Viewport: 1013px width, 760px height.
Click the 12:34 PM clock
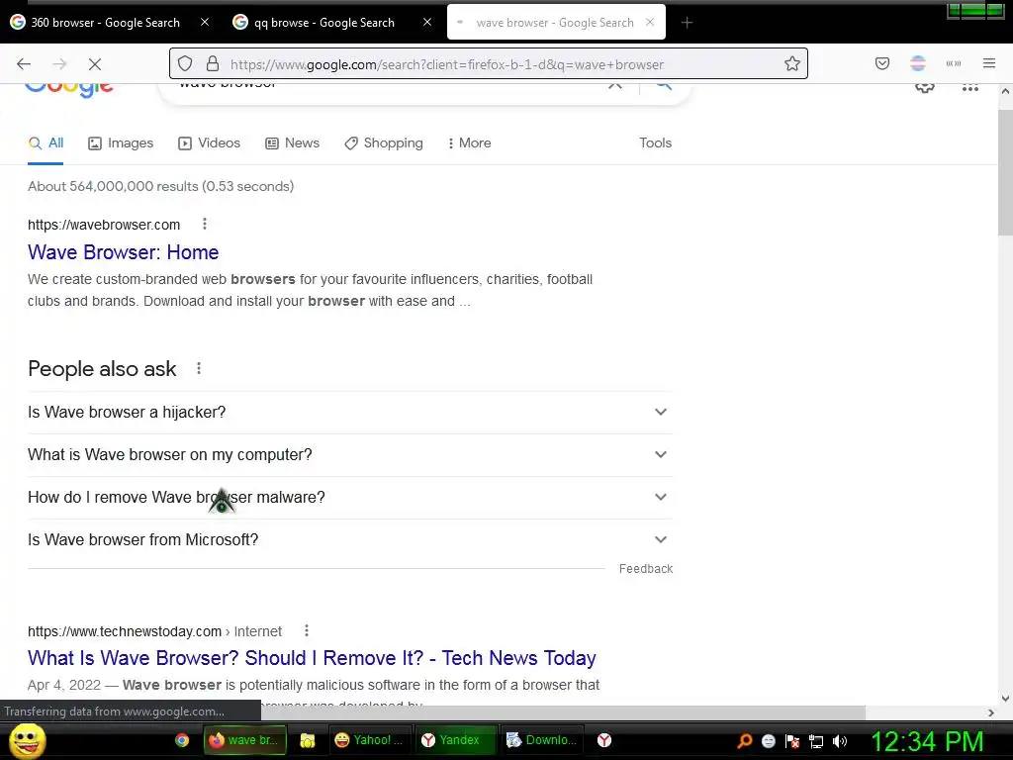[928, 741]
